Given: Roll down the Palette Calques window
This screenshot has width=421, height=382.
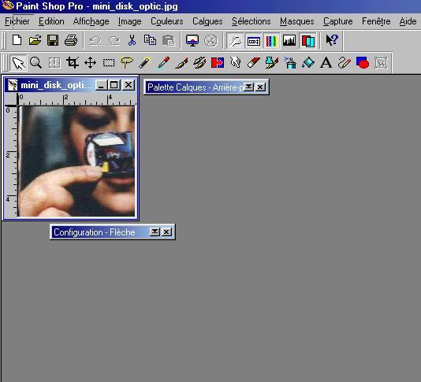Looking at the screenshot, I should pos(249,87).
